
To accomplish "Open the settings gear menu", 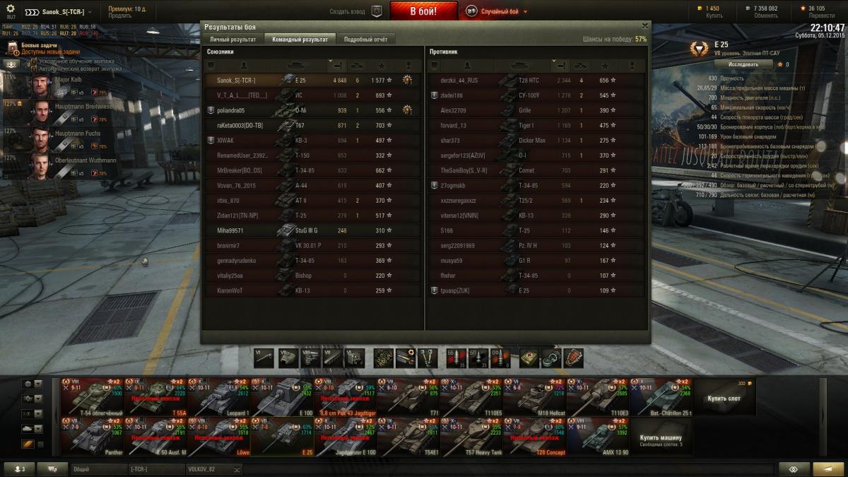I will 10,8.
